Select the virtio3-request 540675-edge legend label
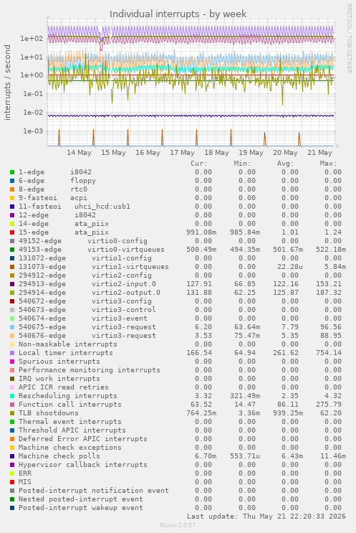Screen dimensions: 356x533 87,327
